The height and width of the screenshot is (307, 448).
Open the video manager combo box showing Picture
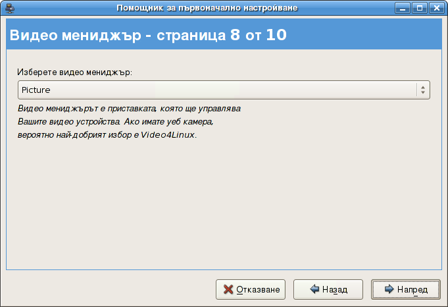pyautogui.click(x=223, y=90)
